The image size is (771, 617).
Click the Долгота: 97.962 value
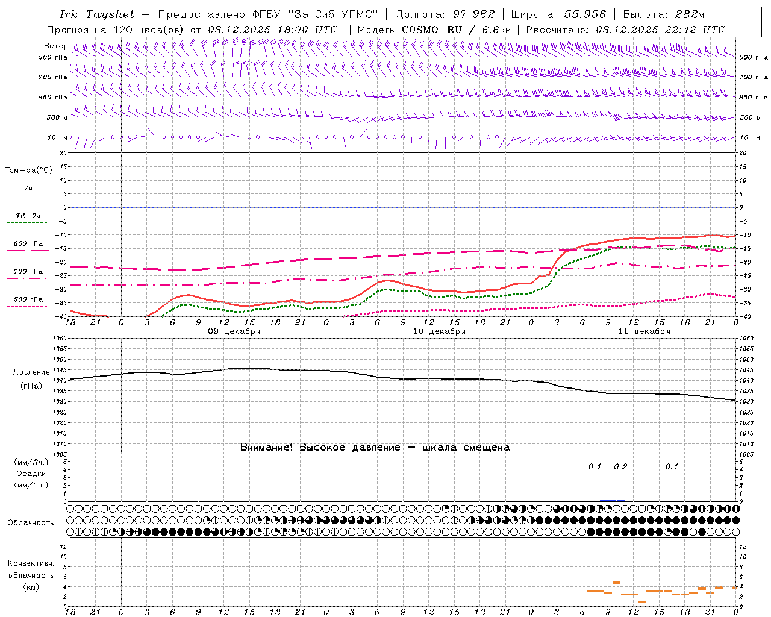(x=445, y=14)
